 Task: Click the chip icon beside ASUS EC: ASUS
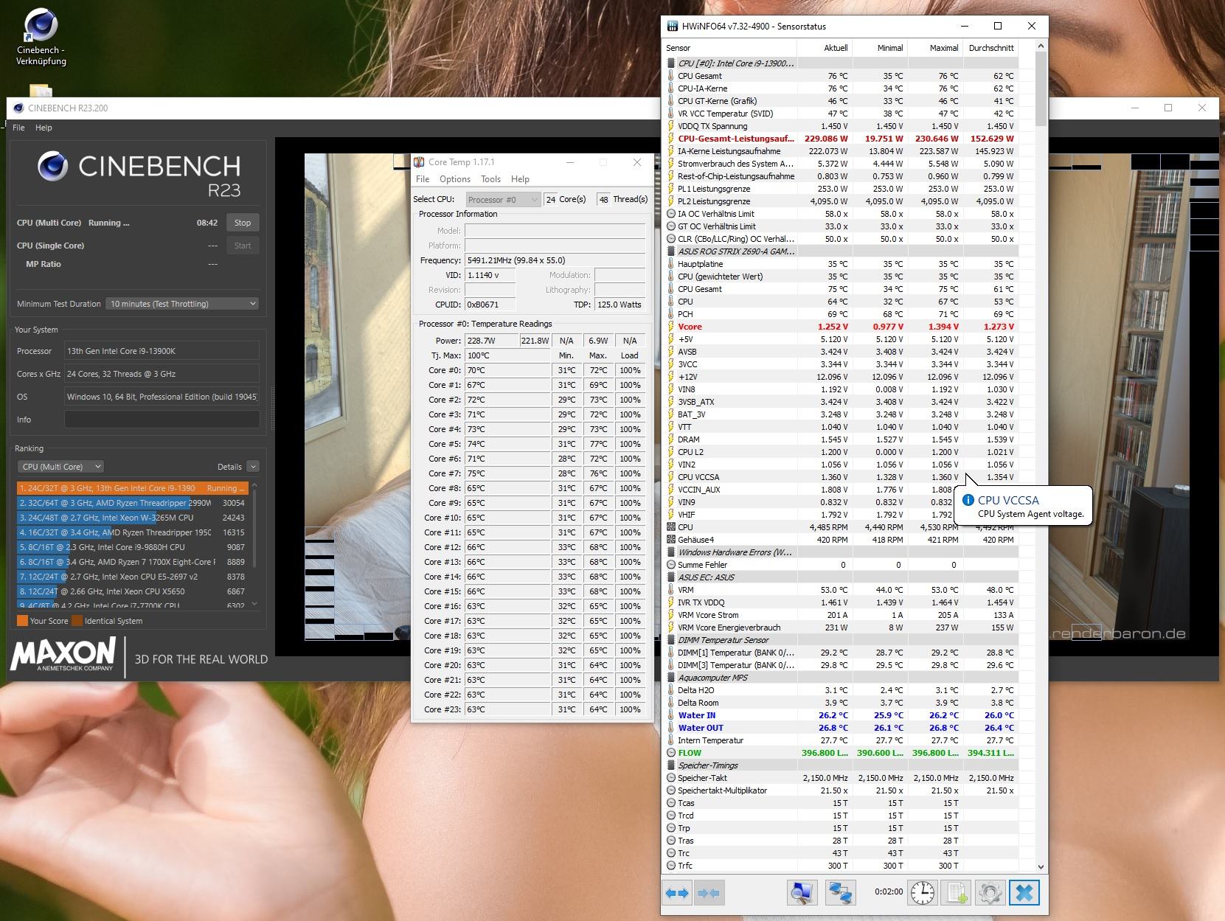coord(671,577)
